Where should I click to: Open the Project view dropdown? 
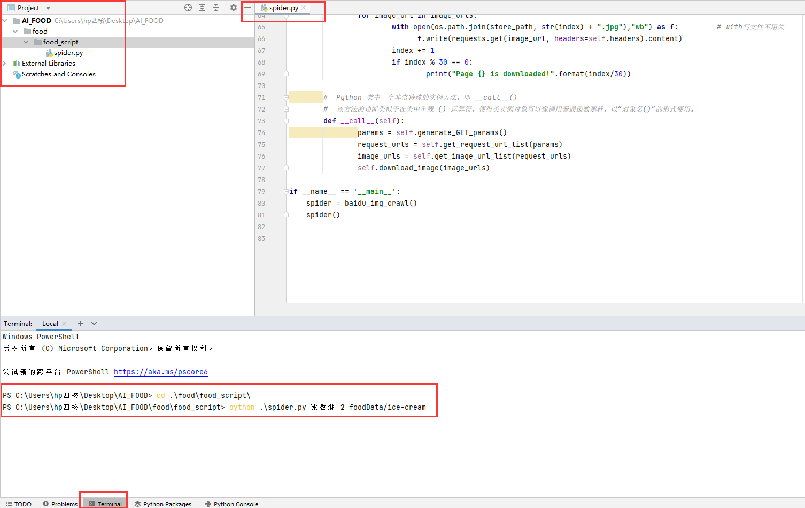48,8
